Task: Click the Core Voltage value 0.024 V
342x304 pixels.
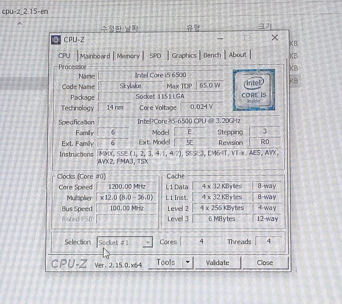Action: [201, 106]
